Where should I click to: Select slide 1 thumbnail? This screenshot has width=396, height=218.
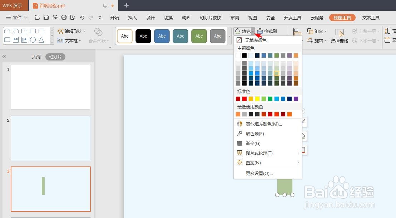point(50,87)
